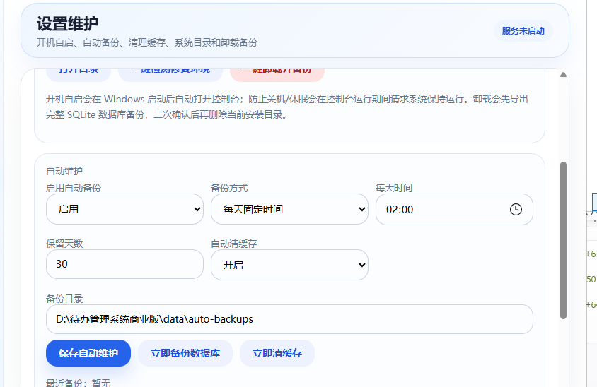Click the 最近备份：暂无 status text
This screenshot has width=597, height=387.
click(79, 383)
